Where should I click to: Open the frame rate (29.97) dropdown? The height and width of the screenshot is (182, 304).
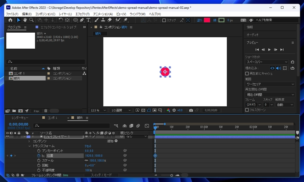[x=253, y=105]
